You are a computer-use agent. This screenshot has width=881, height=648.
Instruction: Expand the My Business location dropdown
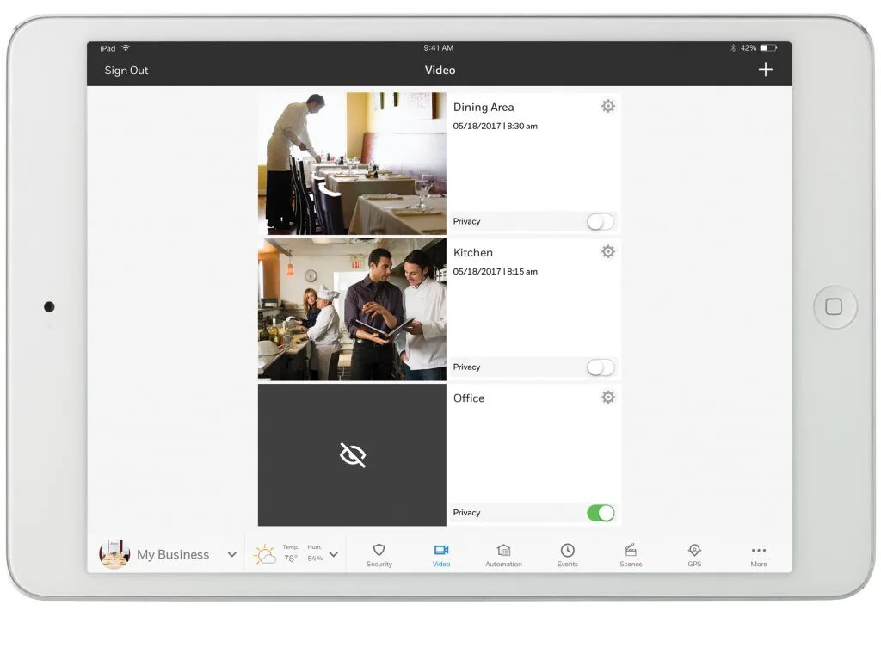tap(231, 555)
